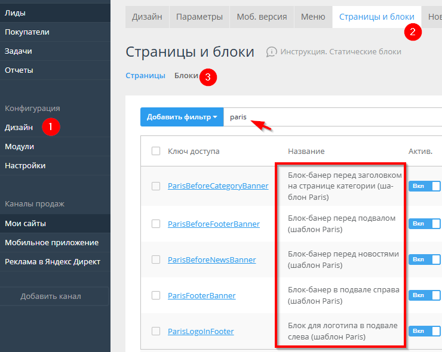Click the instruction info icon

click(x=272, y=52)
